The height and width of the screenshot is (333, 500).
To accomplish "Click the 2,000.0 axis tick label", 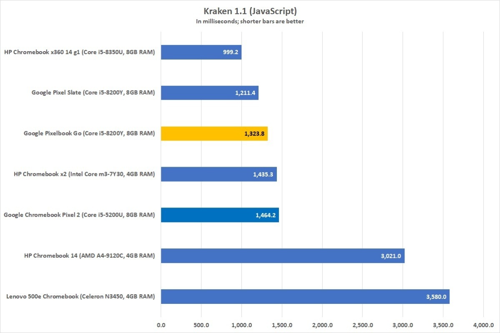I will point(322,324).
